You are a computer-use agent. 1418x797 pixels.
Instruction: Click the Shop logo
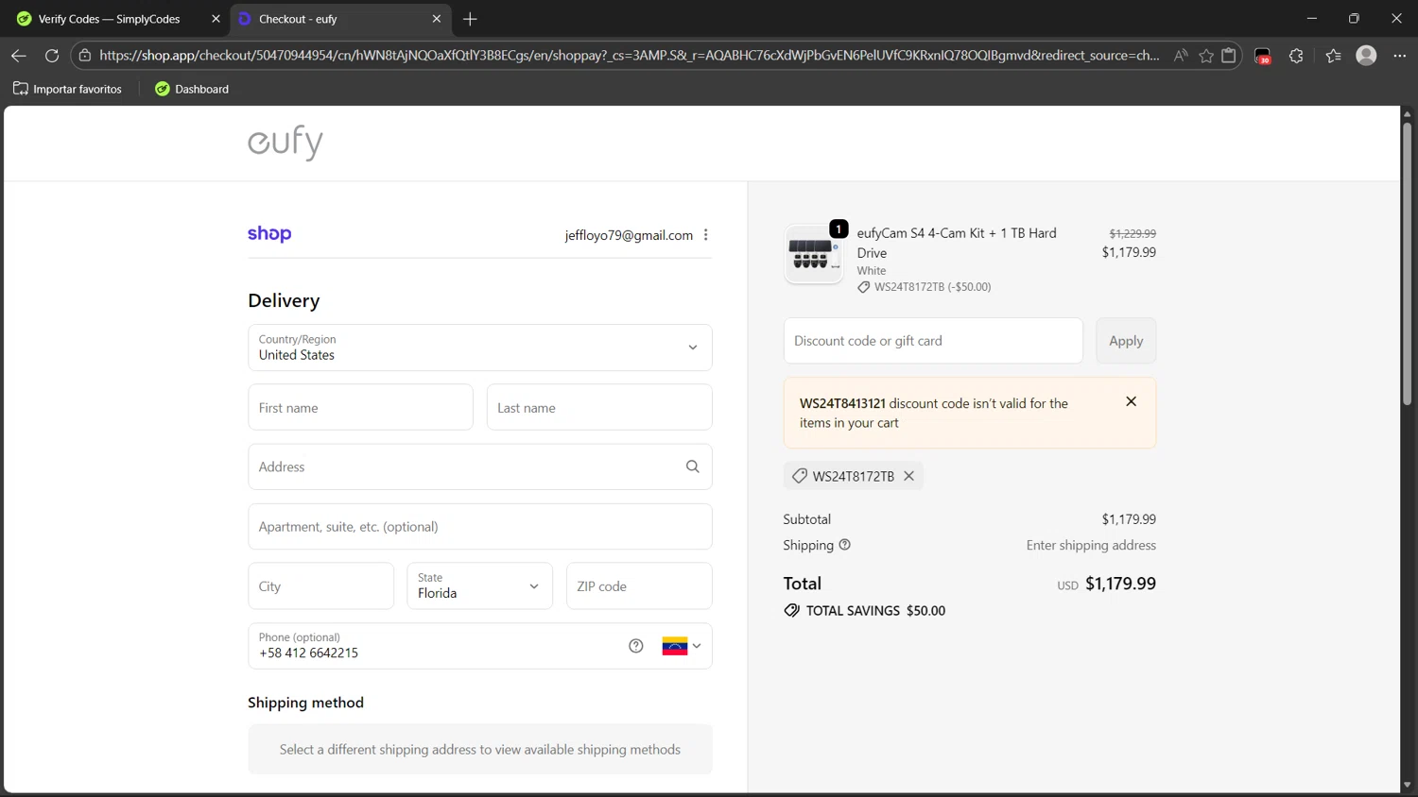pos(269,233)
